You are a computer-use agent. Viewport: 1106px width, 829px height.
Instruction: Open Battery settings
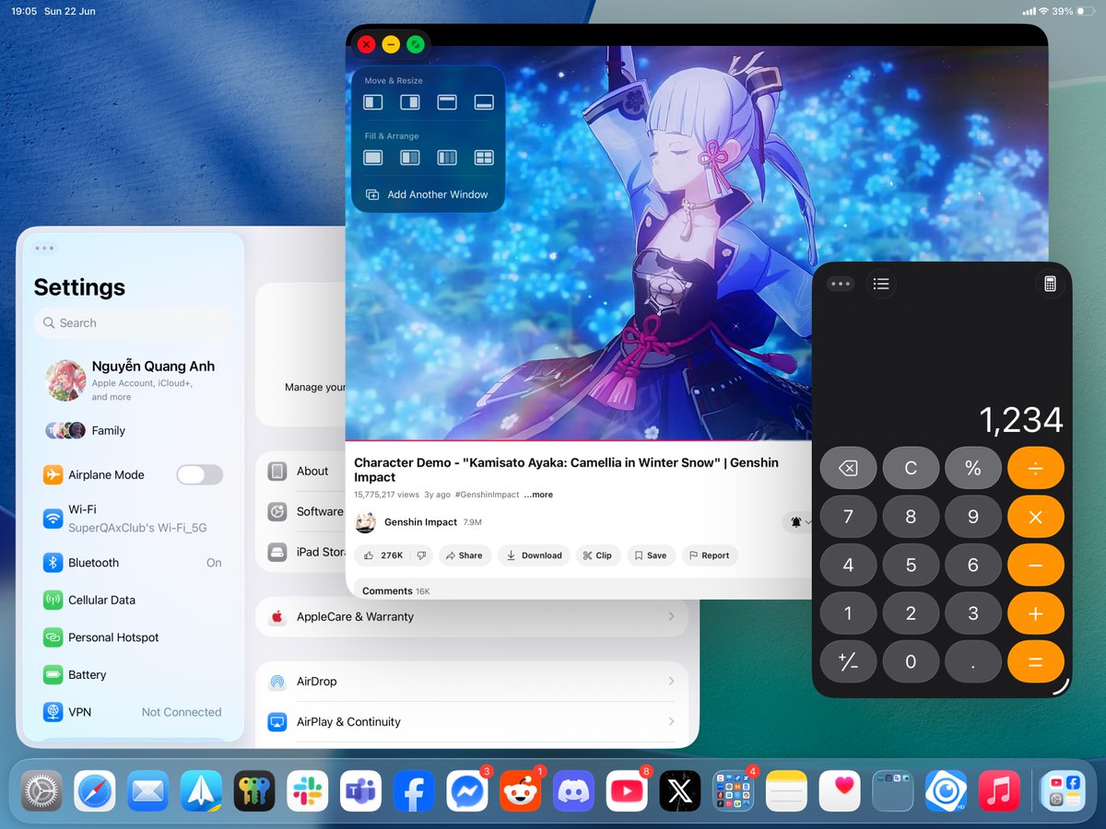[133, 675]
